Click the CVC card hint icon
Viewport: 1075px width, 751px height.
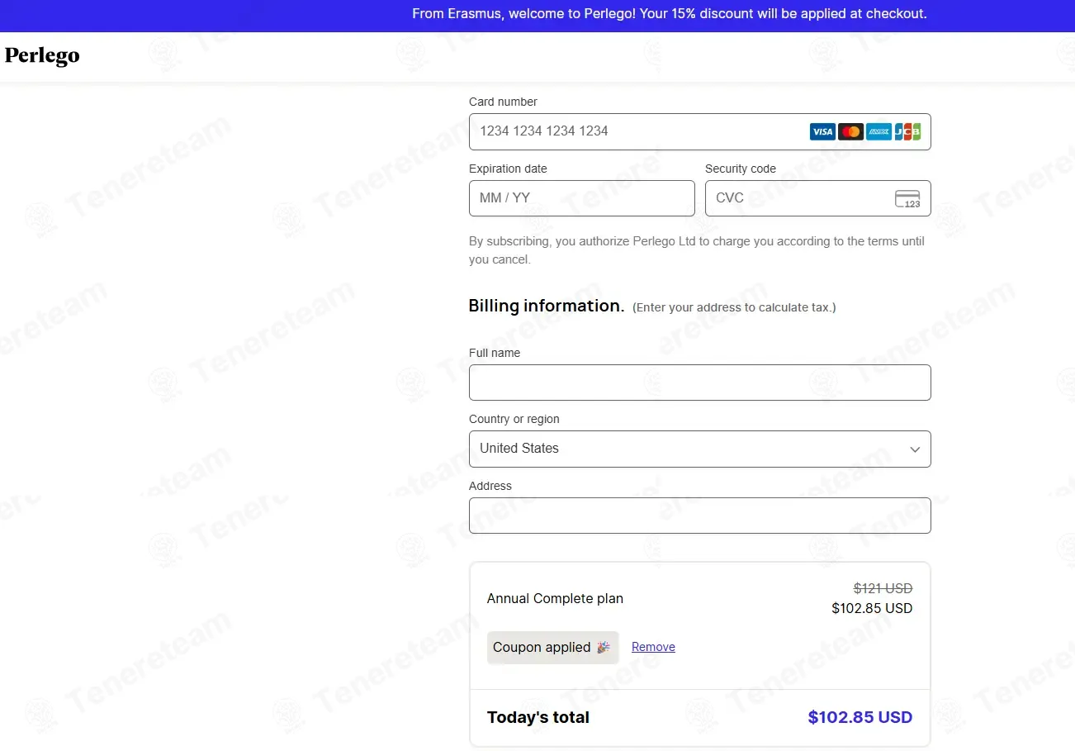[907, 198]
